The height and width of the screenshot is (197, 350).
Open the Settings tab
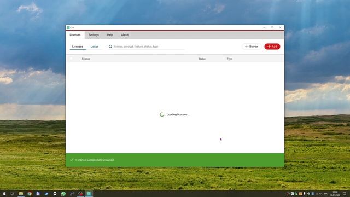point(94,35)
